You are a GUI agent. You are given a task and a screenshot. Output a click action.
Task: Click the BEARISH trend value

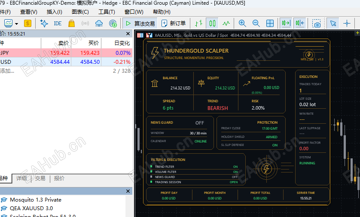218,108
